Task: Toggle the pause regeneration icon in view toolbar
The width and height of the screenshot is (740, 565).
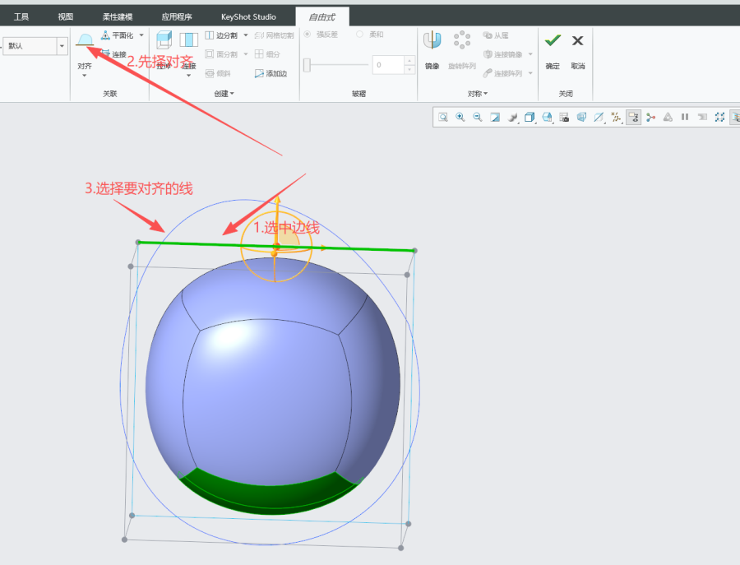Action: (x=685, y=118)
